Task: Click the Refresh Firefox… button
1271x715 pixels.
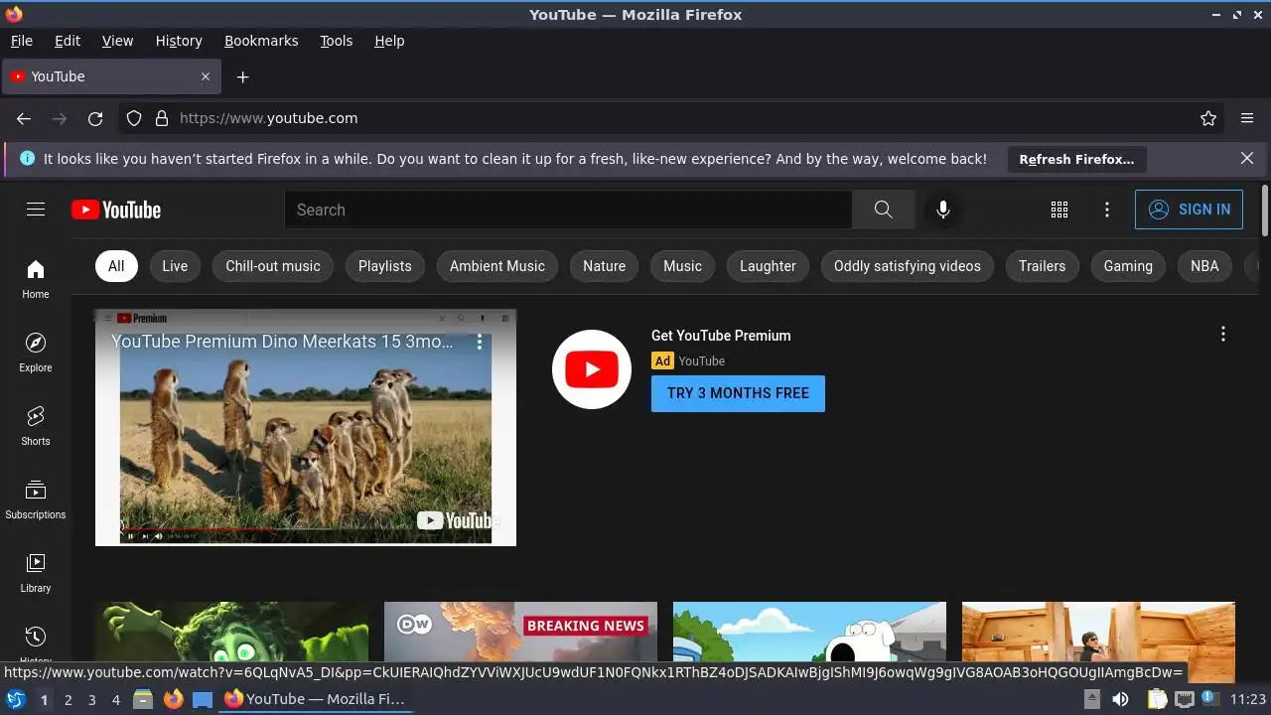Action: (x=1076, y=159)
